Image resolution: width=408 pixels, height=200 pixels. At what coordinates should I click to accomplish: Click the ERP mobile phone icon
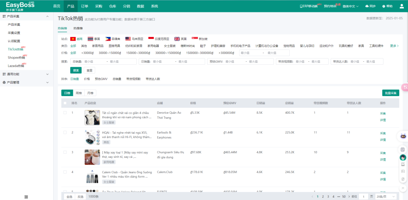301,6
